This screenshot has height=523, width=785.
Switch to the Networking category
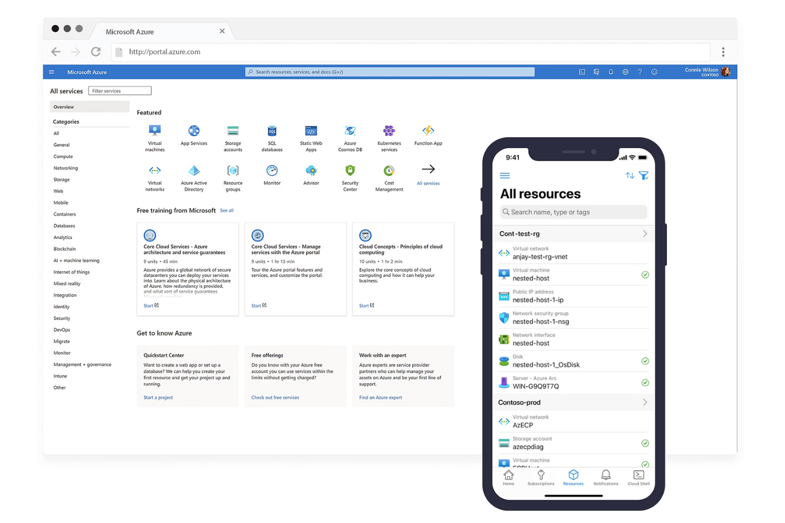(x=65, y=168)
